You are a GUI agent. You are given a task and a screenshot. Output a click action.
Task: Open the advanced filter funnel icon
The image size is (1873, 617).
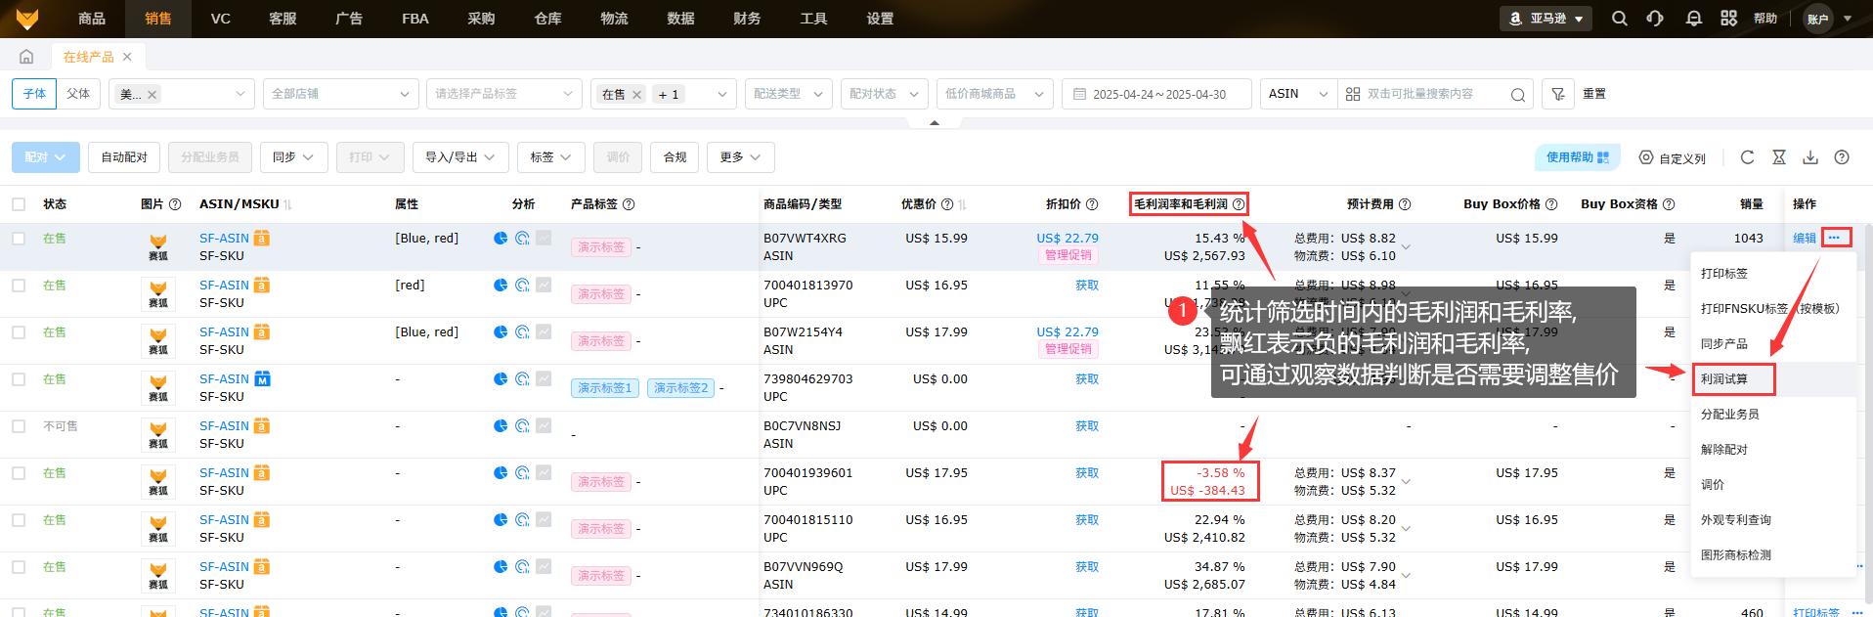(1558, 94)
